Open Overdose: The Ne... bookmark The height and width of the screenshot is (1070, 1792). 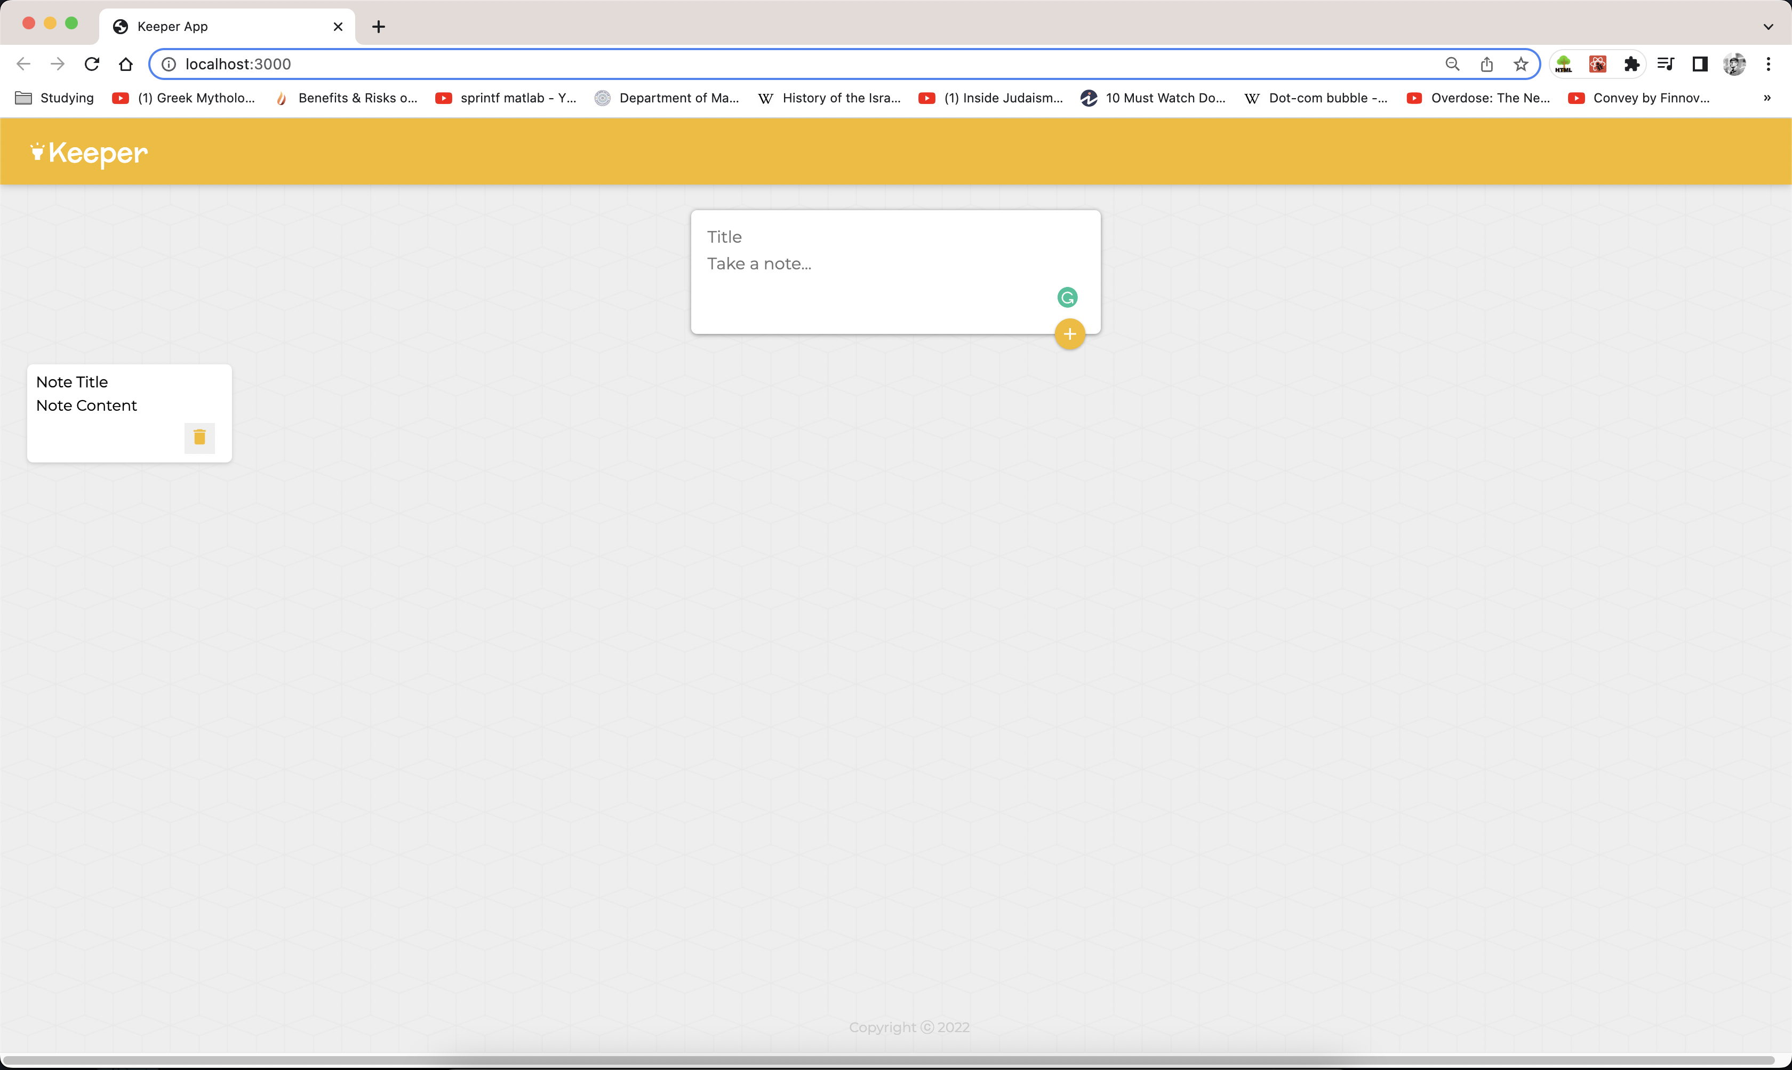(1478, 98)
